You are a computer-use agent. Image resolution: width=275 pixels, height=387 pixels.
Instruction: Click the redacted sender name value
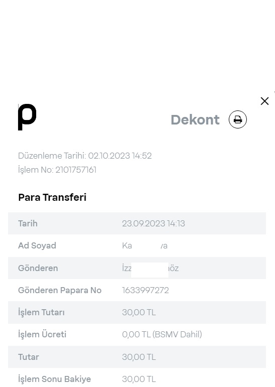click(150, 268)
